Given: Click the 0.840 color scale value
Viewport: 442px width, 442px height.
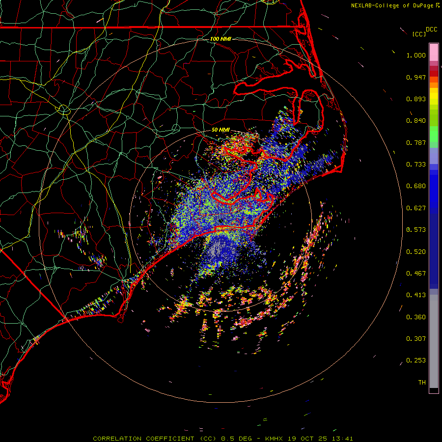Looking at the screenshot, I should pos(416,121).
